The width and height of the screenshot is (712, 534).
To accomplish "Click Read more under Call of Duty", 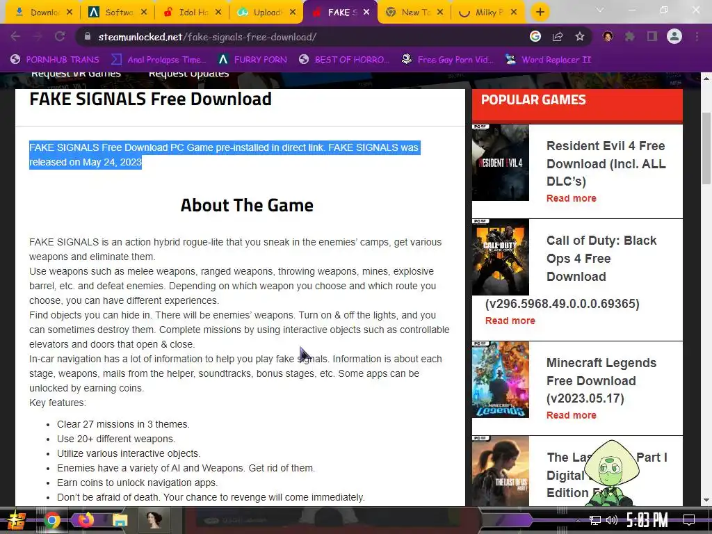I will click(510, 321).
